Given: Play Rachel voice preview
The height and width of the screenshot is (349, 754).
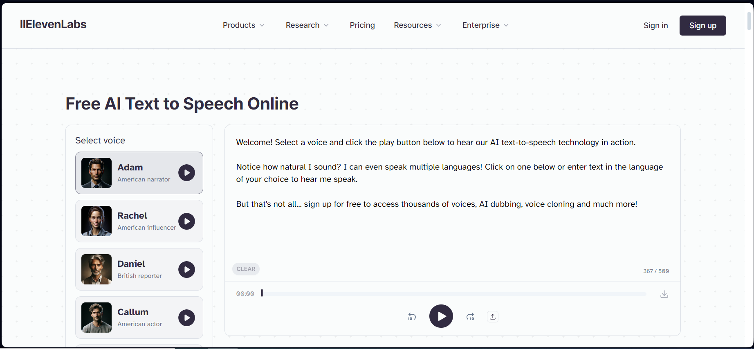Looking at the screenshot, I should [x=186, y=221].
